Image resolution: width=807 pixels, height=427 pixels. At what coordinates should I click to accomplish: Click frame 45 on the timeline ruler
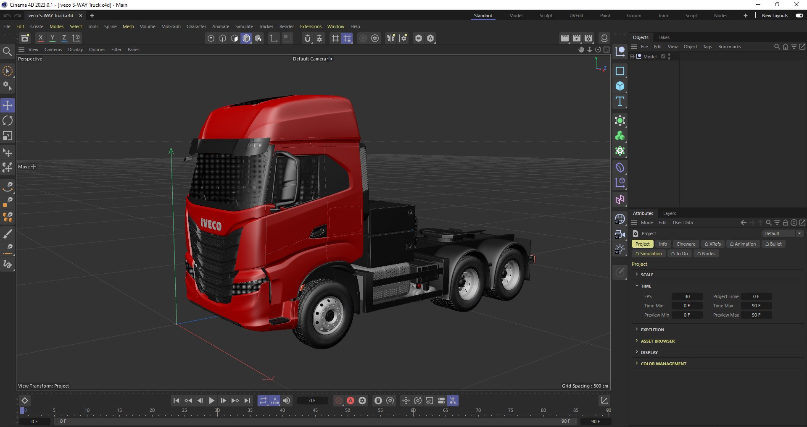click(x=315, y=411)
